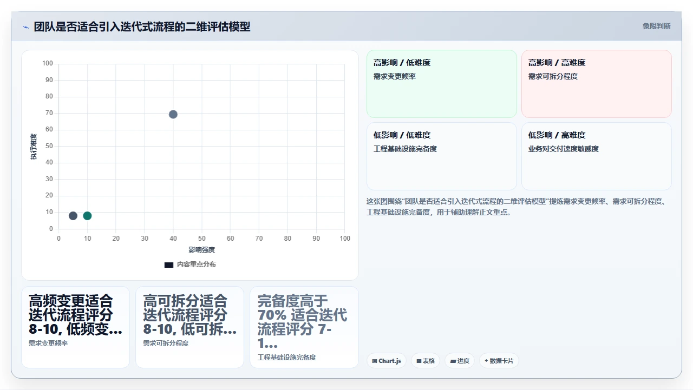Toggle the 内容重点分布 legend color box
Viewport: 693px width, 390px height.
(169, 265)
